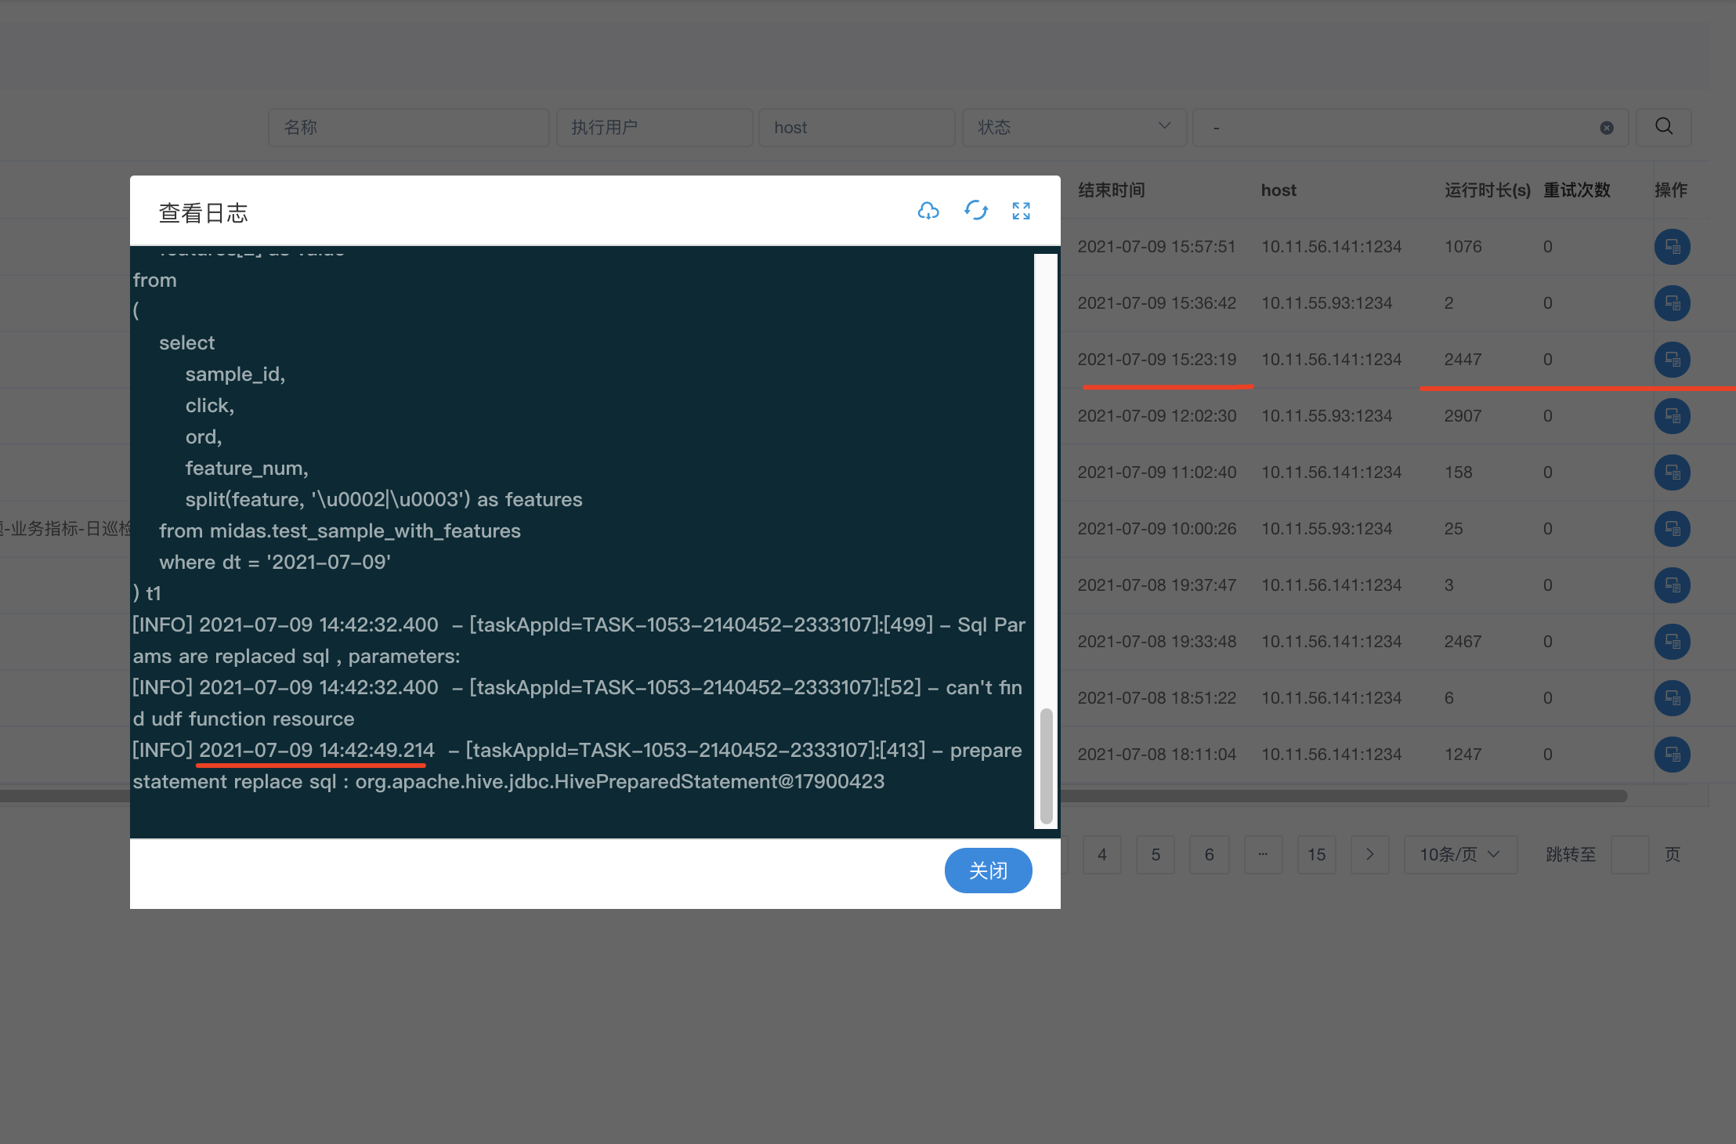Expand the 10条/页 page size selector

pyautogui.click(x=1459, y=854)
